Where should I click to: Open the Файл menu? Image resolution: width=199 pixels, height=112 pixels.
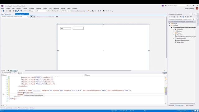click(x=2, y=8)
